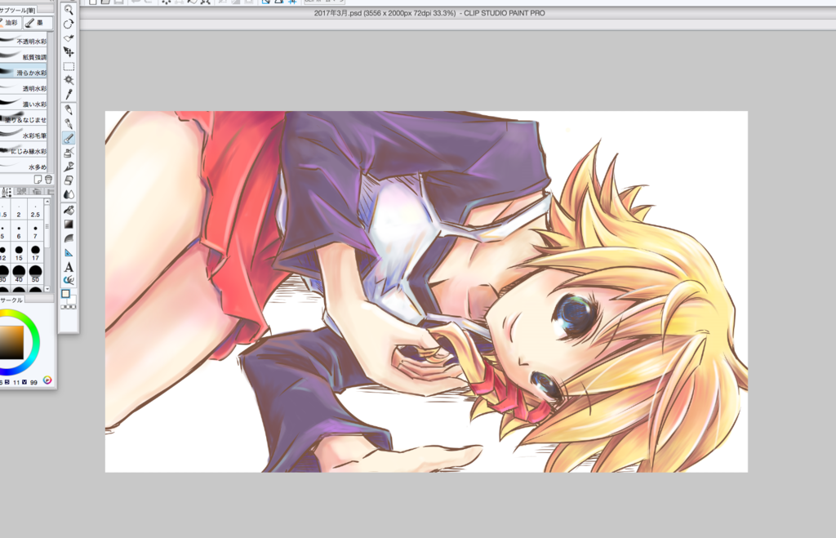Set brush size to 17

35,253
